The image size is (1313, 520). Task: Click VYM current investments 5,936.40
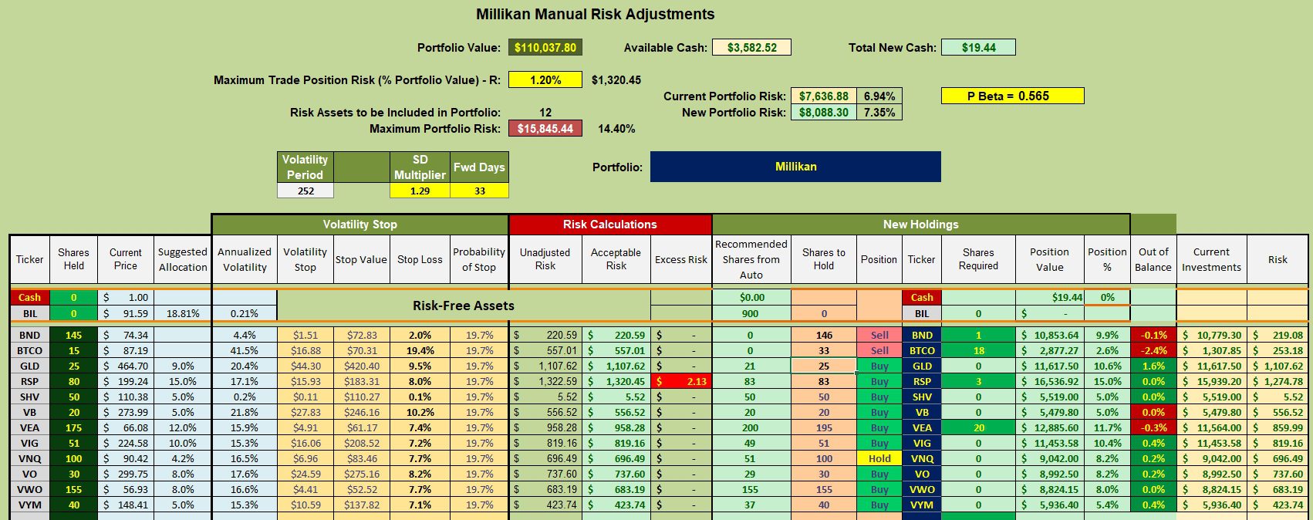click(x=1211, y=505)
